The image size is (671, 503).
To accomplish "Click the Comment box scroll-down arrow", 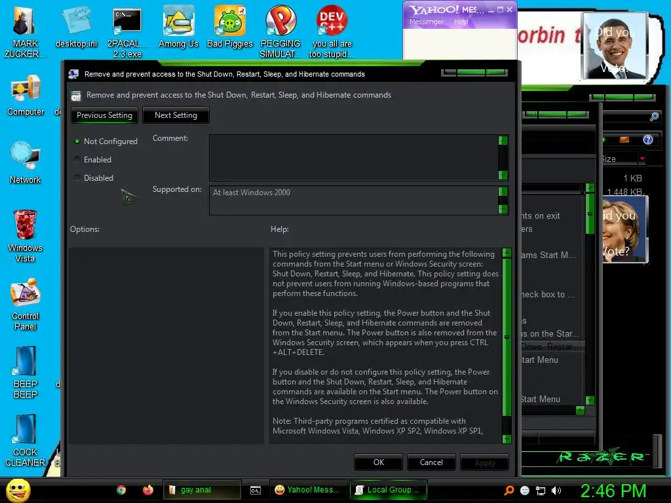I will 503,175.
